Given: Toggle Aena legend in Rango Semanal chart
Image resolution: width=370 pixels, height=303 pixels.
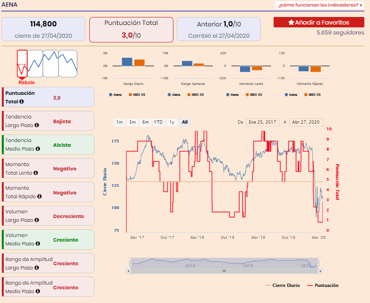Looking at the screenshot, I should pos(174,95).
